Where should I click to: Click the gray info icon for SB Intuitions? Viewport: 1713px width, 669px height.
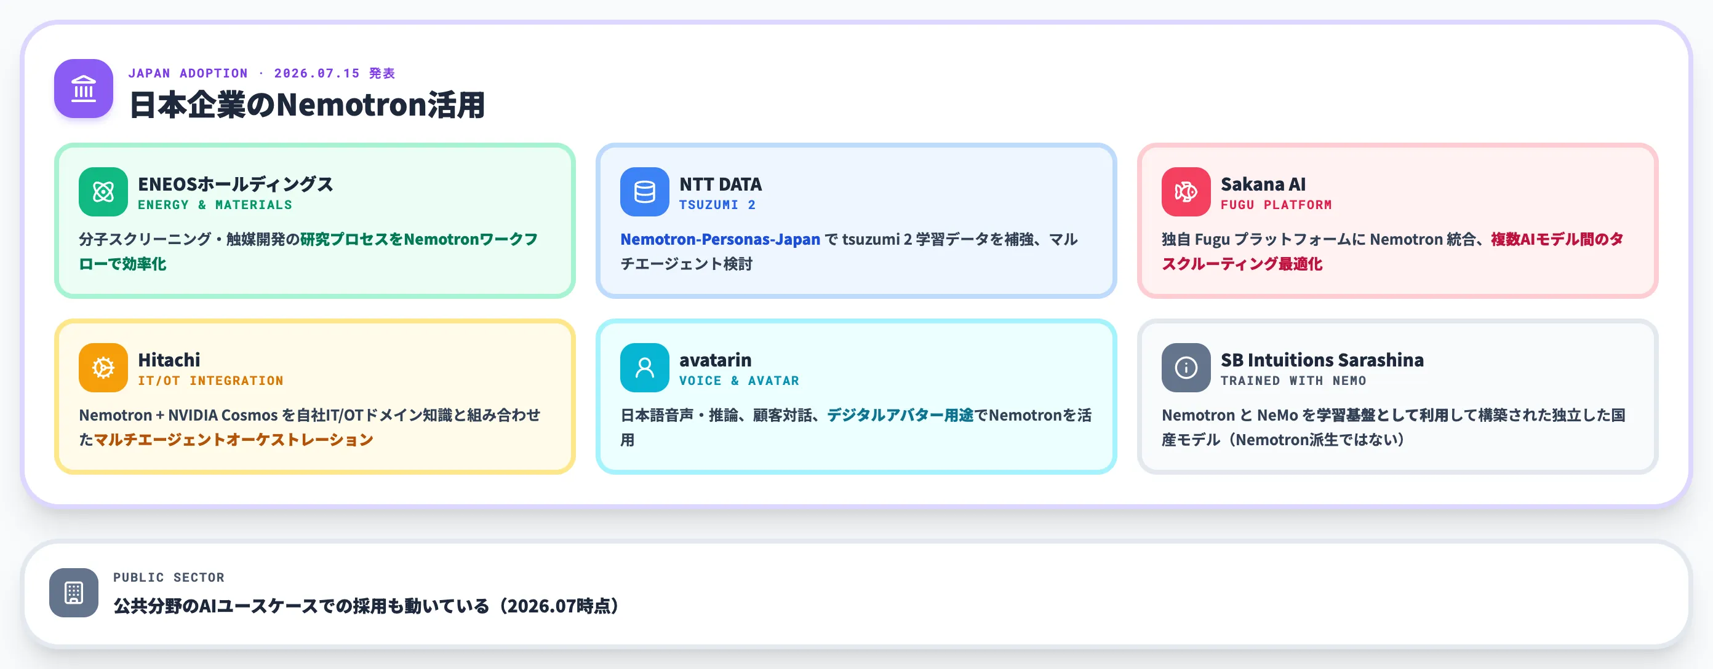(x=1186, y=367)
